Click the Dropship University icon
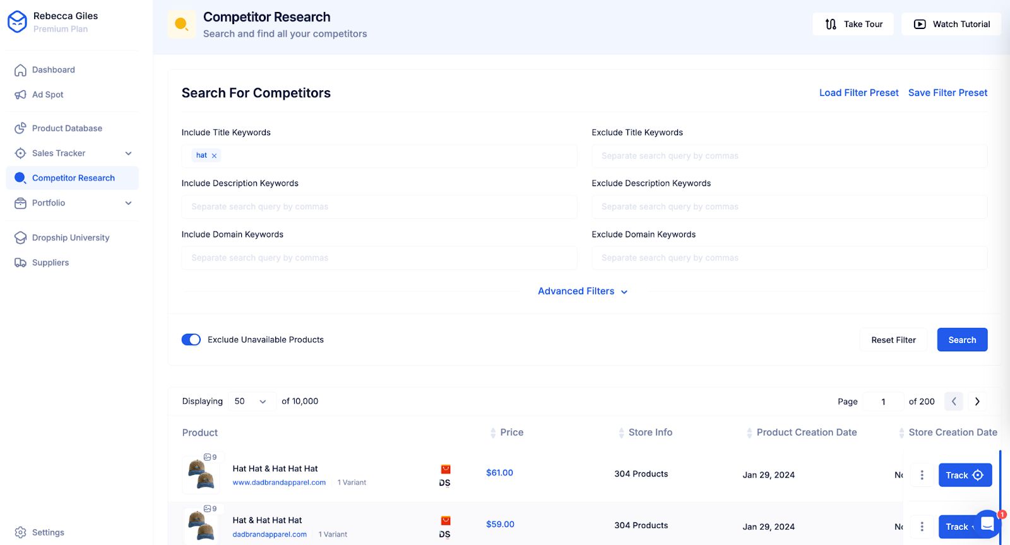The height and width of the screenshot is (545, 1010). [x=20, y=238]
